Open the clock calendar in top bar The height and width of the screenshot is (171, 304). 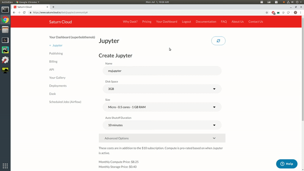click(157, 2)
